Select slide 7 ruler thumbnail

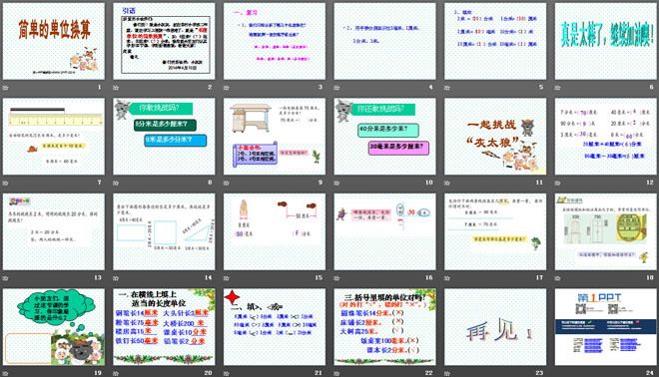[x=53, y=137]
